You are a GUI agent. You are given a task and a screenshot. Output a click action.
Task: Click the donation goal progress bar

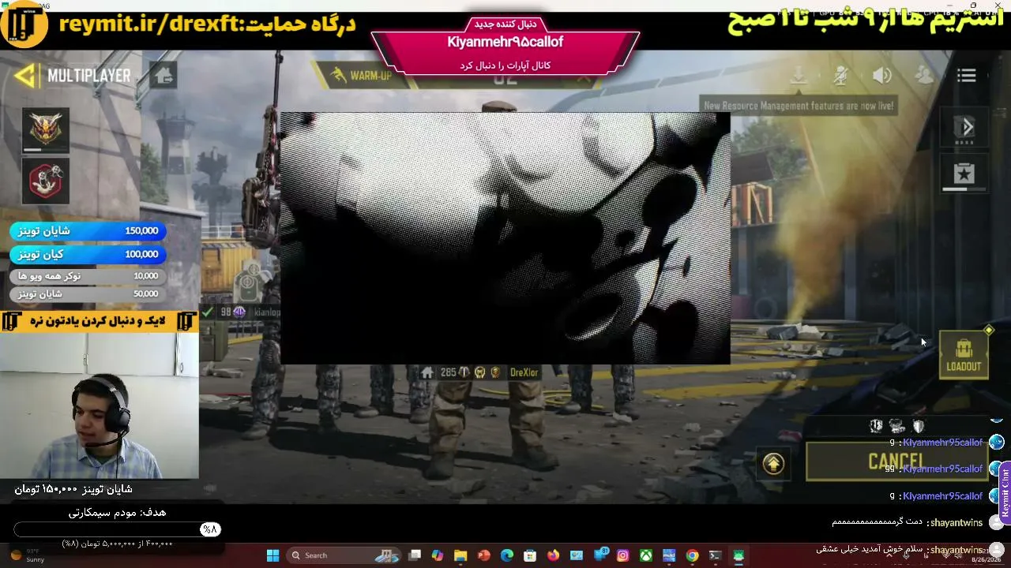click(117, 529)
